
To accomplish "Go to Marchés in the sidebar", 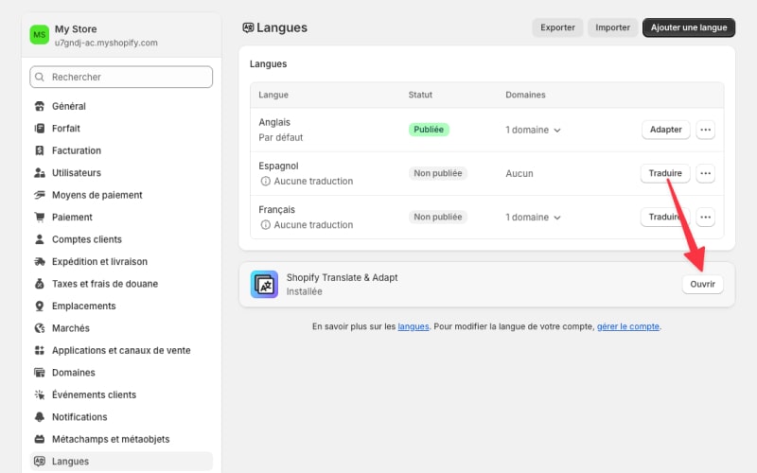I will 70,328.
